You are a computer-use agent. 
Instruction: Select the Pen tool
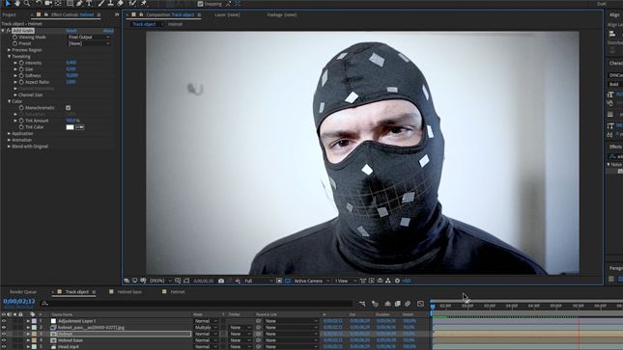[x=79, y=3]
